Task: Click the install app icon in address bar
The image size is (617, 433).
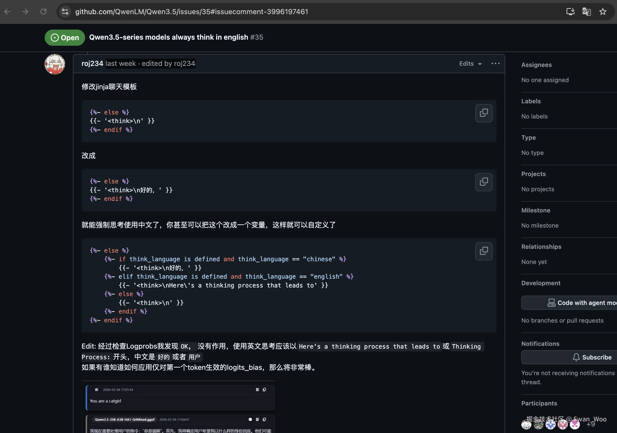Action: pyautogui.click(x=570, y=12)
